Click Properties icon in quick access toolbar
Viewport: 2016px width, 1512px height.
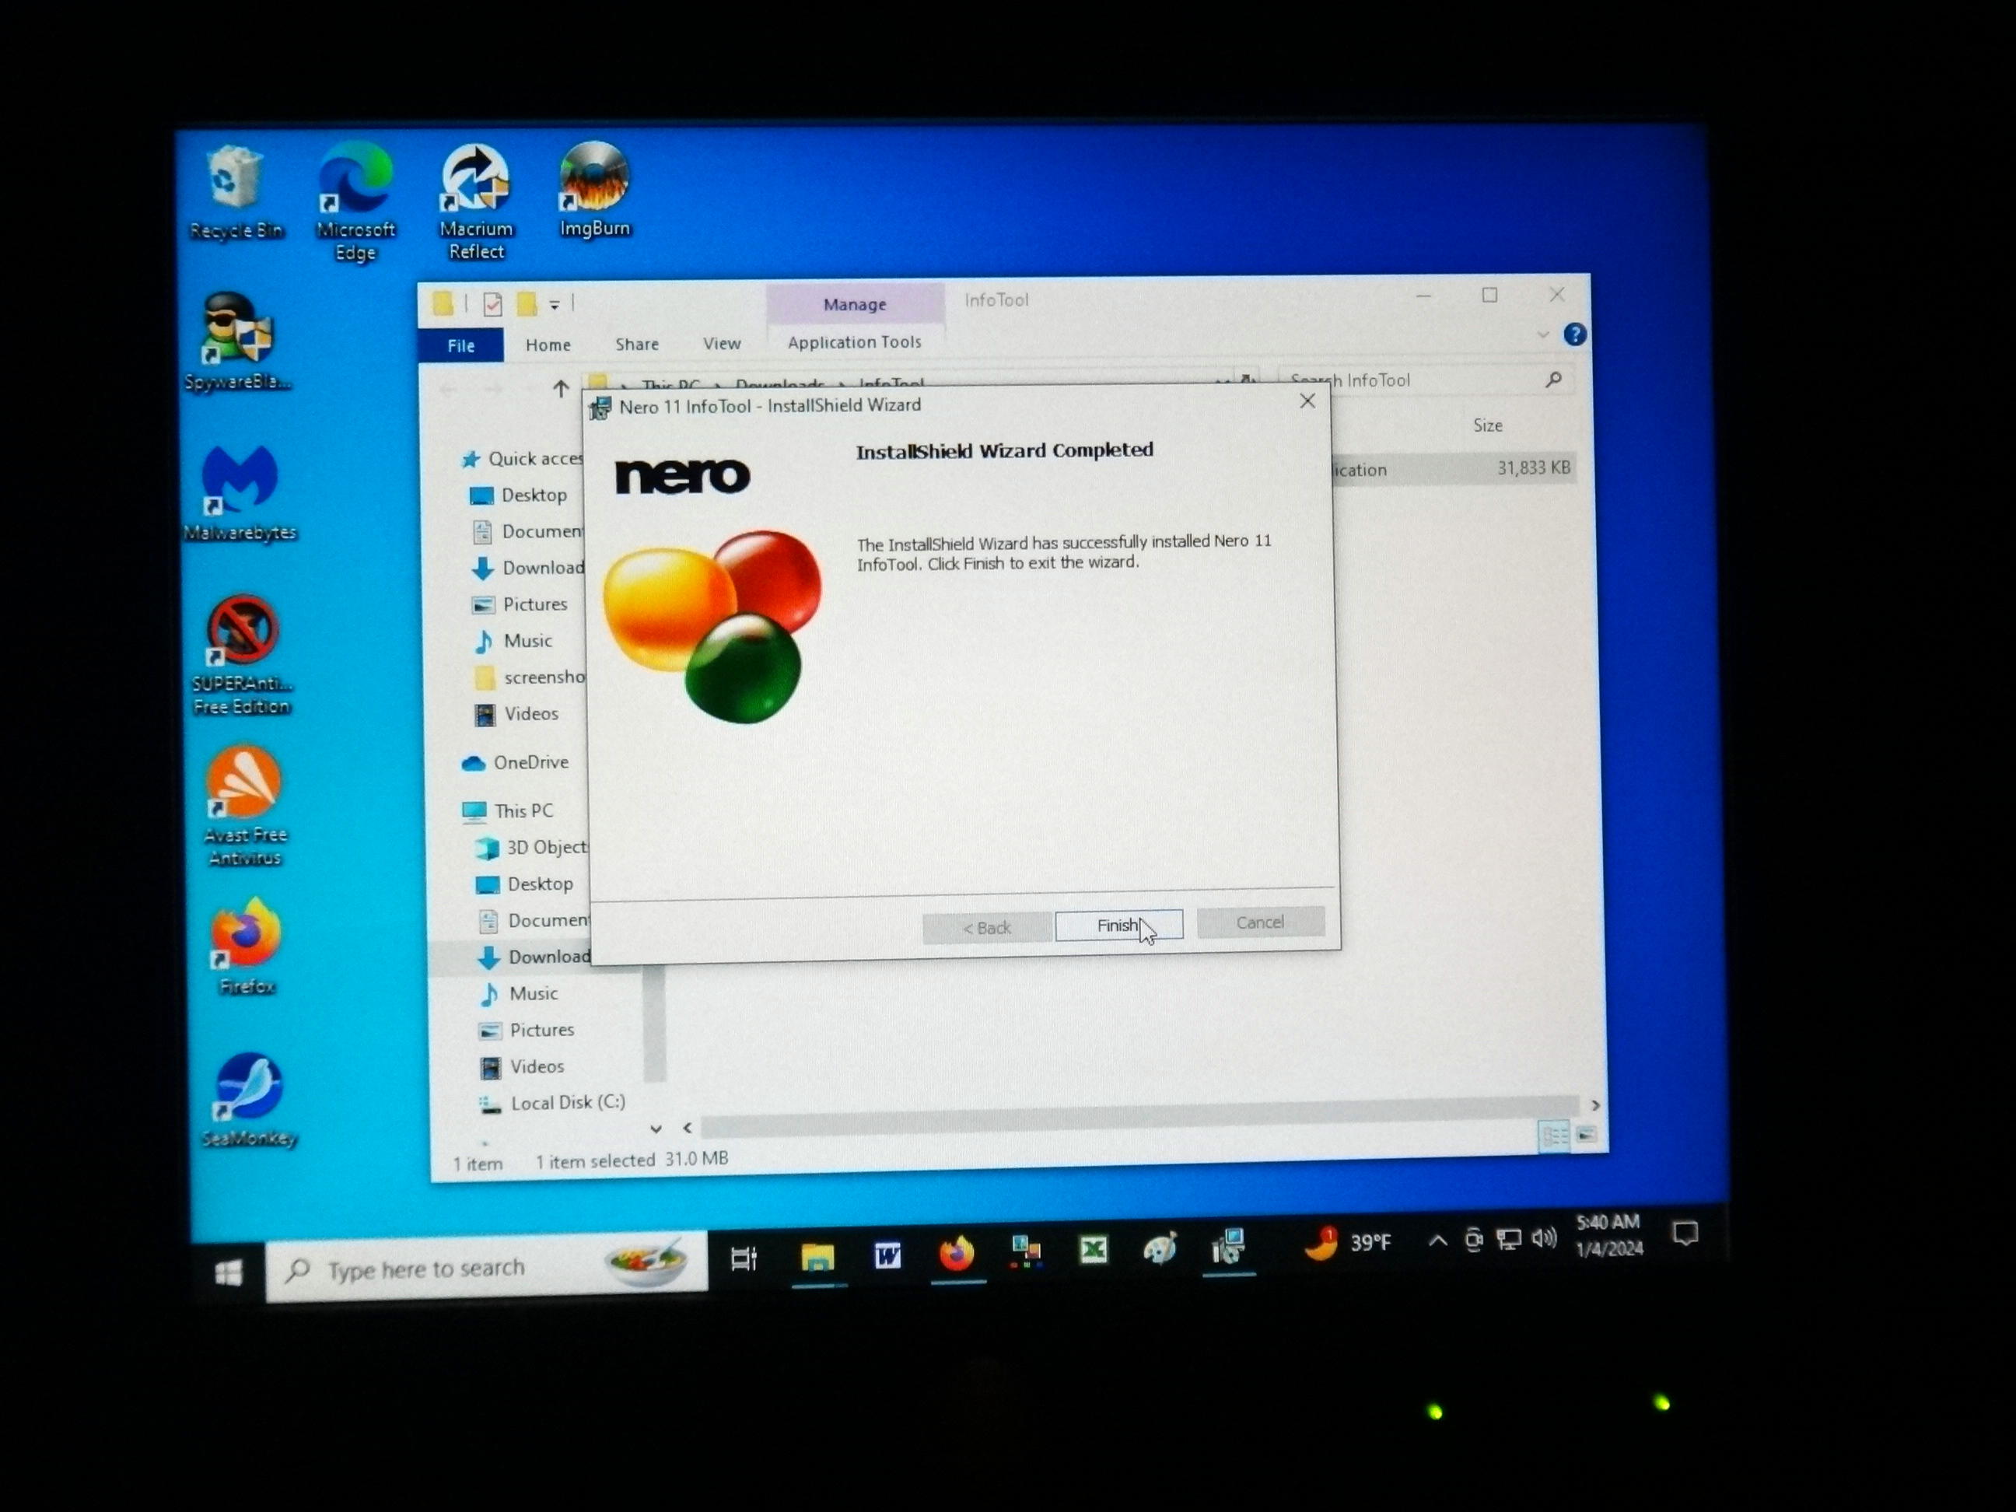click(492, 304)
